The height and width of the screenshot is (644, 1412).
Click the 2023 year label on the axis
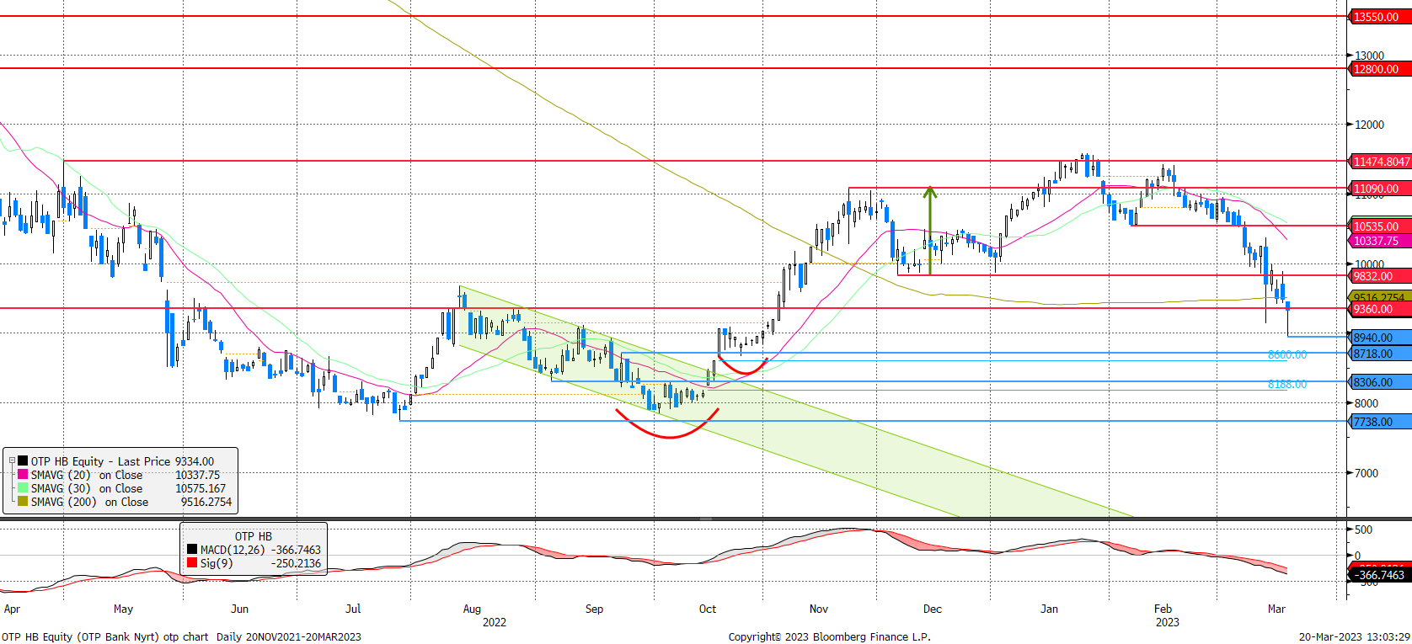click(x=1167, y=622)
